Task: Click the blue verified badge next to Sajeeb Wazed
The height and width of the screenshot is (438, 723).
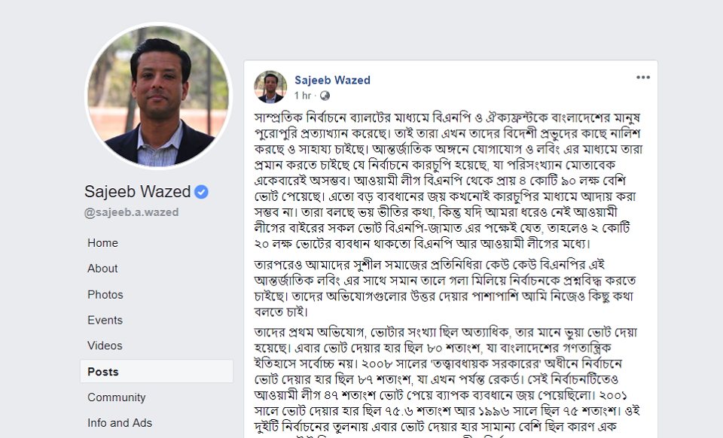Action: click(201, 192)
